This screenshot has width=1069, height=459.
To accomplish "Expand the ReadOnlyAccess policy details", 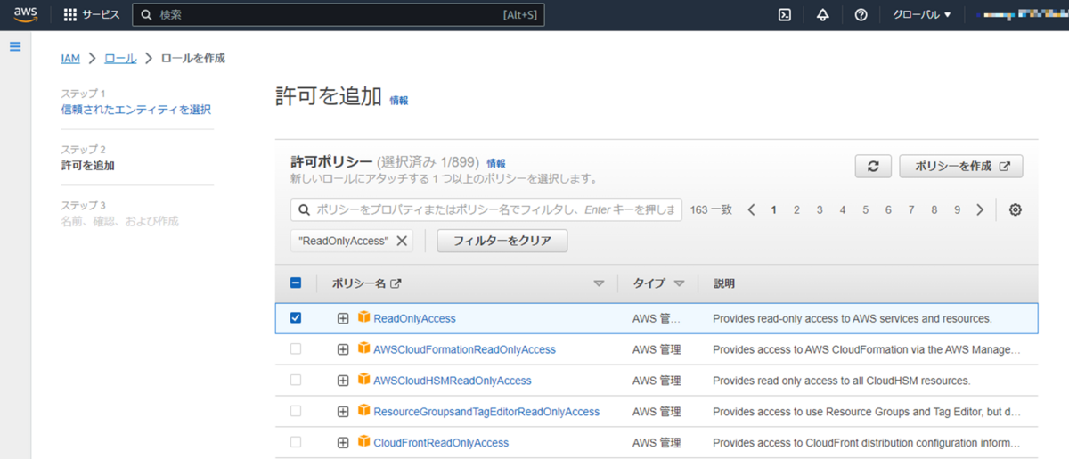I will [x=343, y=318].
